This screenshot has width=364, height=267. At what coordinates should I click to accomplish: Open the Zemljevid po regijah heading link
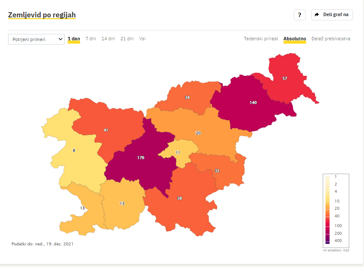[42, 15]
